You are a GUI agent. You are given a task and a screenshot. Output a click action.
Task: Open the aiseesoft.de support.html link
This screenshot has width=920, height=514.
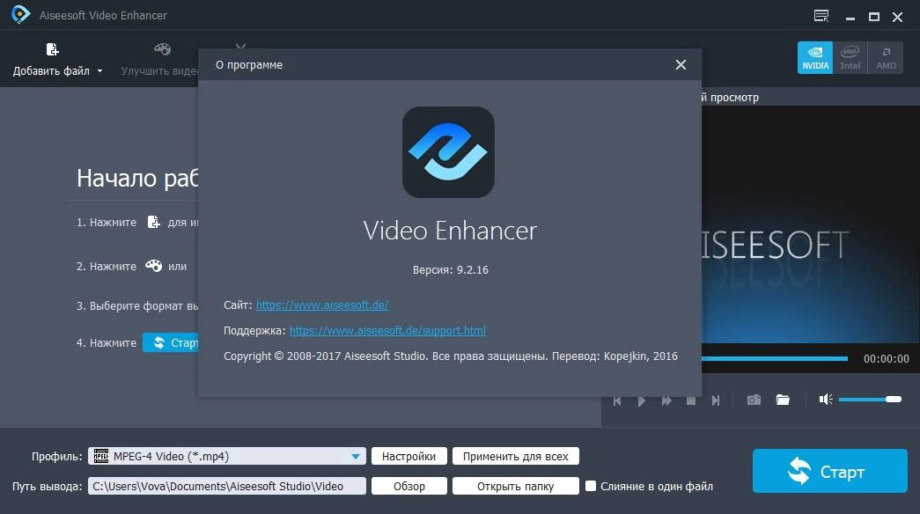coord(387,330)
